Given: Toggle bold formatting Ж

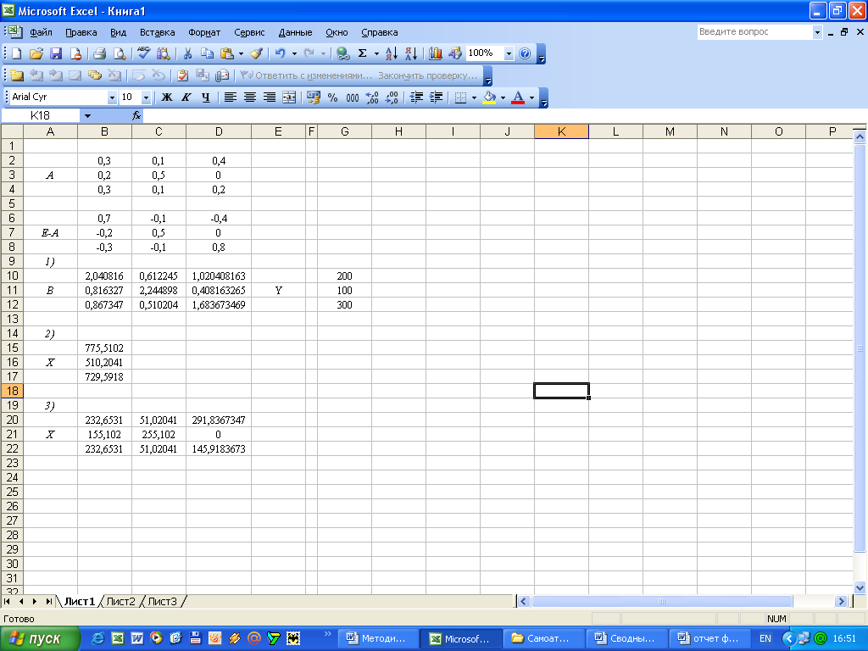Looking at the screenshot, I should click(167, 98).
